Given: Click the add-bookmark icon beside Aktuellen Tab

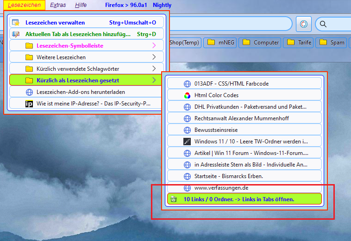Looking at the screenshot, I should 16,34.
